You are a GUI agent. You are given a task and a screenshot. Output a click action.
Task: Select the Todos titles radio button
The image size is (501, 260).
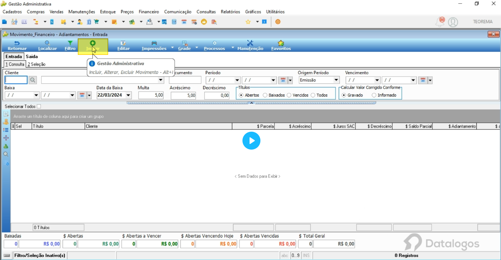(x=313, y=95)
